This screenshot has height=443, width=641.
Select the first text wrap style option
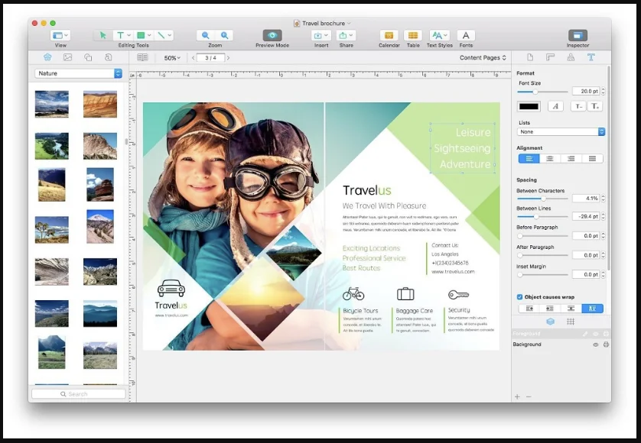point(529,309)
